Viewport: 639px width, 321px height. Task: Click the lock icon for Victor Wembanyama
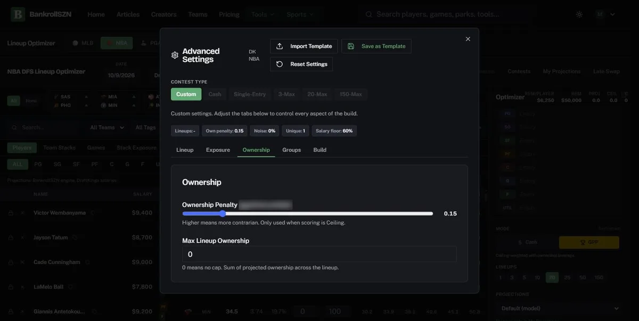[11, 213]
